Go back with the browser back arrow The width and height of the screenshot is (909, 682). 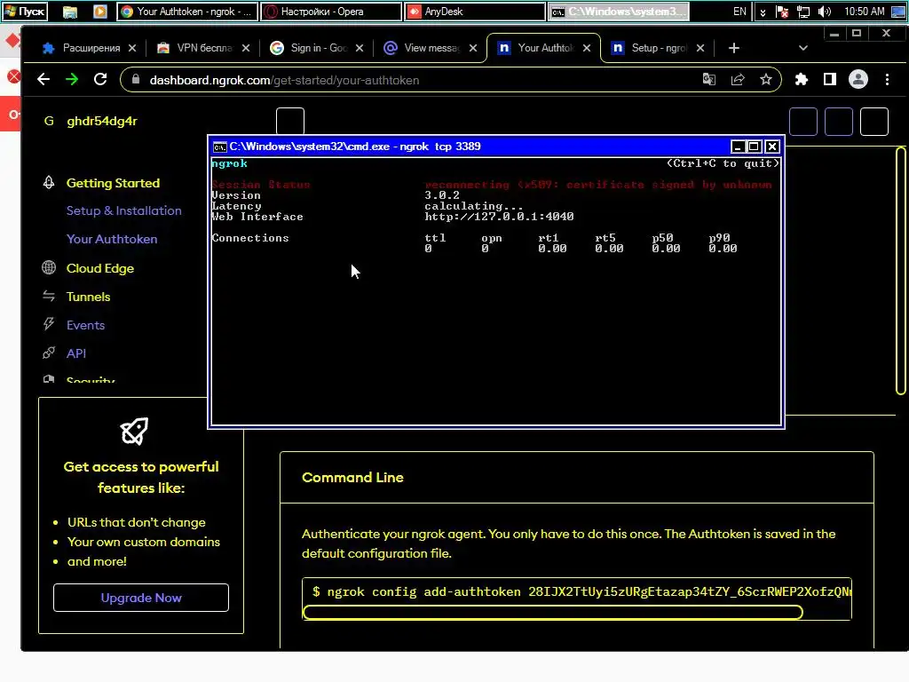43,79
